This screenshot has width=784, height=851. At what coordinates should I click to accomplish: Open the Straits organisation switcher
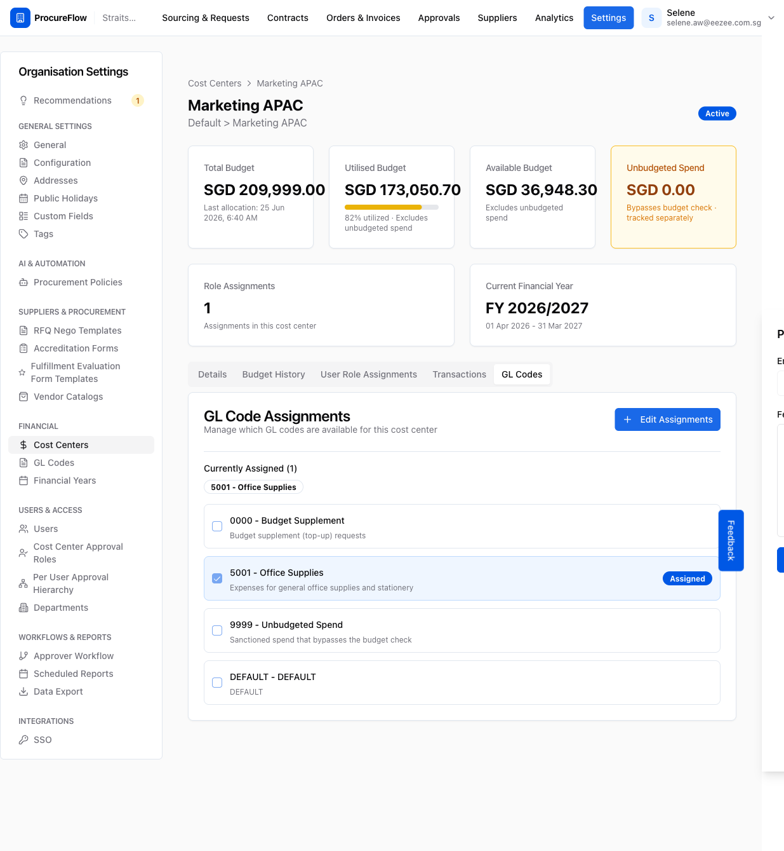[119, 18]
